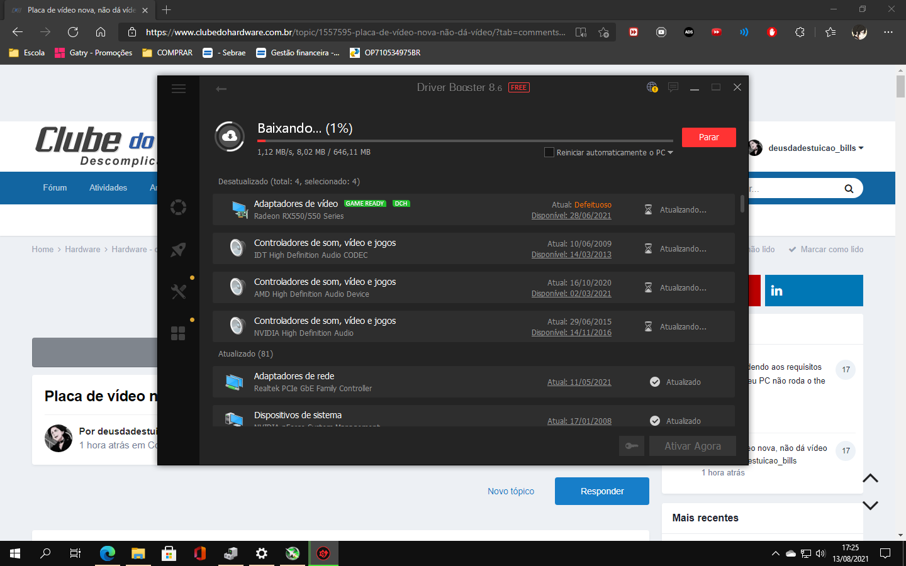Click the license key icon button
906x566 pixels.
coord(632,446)
